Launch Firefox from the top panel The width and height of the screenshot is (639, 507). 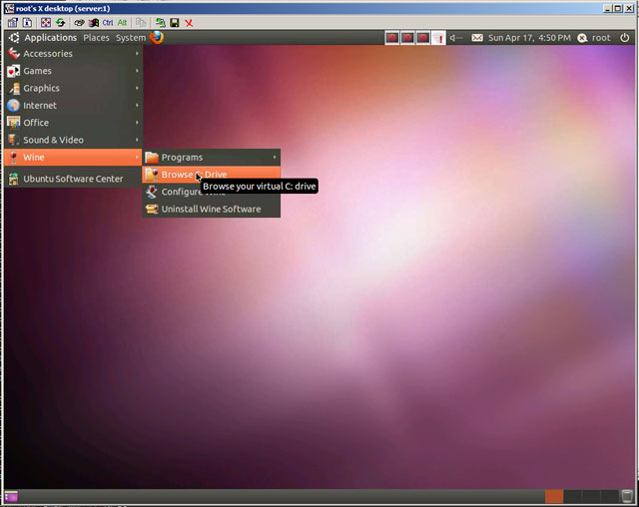[157, 38]
